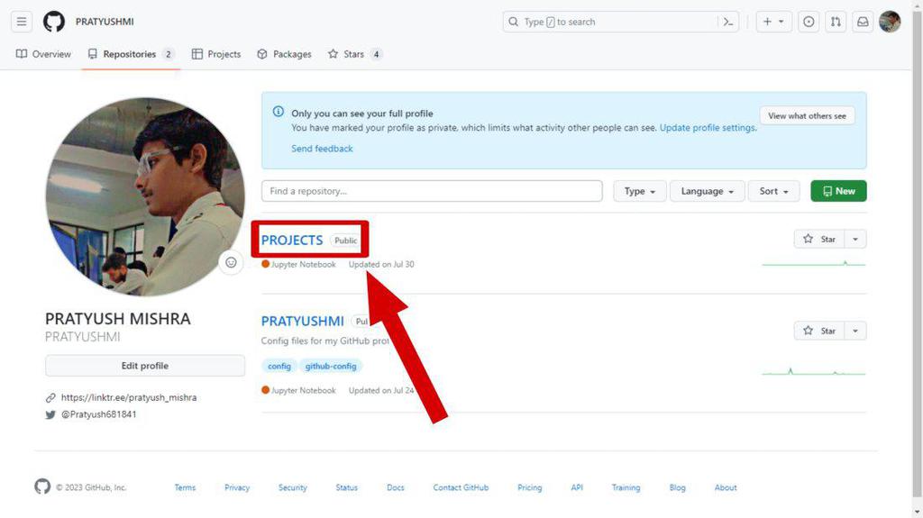The image size is (923, 518).
Task: Click the PRATYUSHMI username in header
Action: [105, 22]
